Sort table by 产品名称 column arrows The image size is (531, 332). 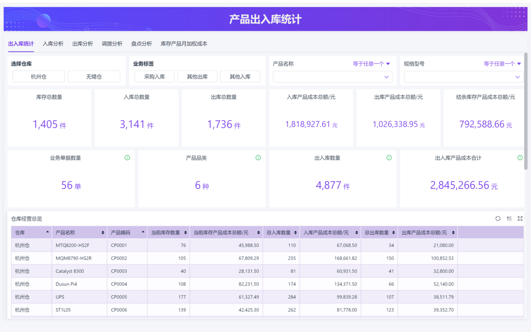103,232
